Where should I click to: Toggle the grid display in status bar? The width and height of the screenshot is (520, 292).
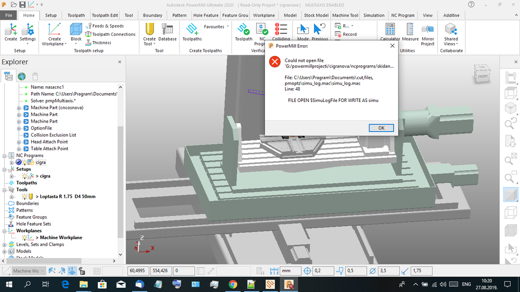[x=96, y=271]
